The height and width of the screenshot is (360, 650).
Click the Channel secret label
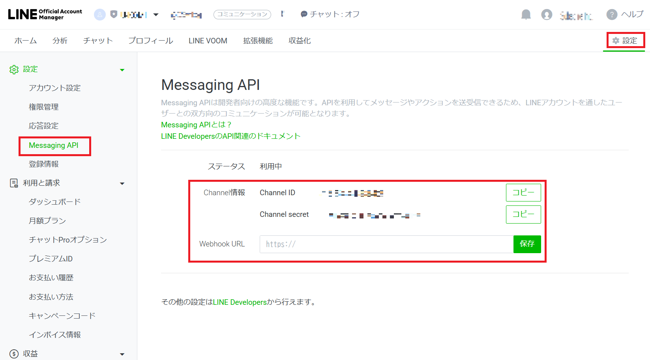pyautogui.click(x=284, y=215)
